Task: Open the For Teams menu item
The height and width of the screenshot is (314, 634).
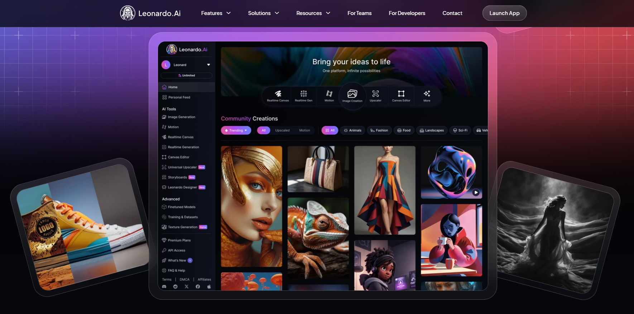Action: pyautogui.click(x=359, y=13)
